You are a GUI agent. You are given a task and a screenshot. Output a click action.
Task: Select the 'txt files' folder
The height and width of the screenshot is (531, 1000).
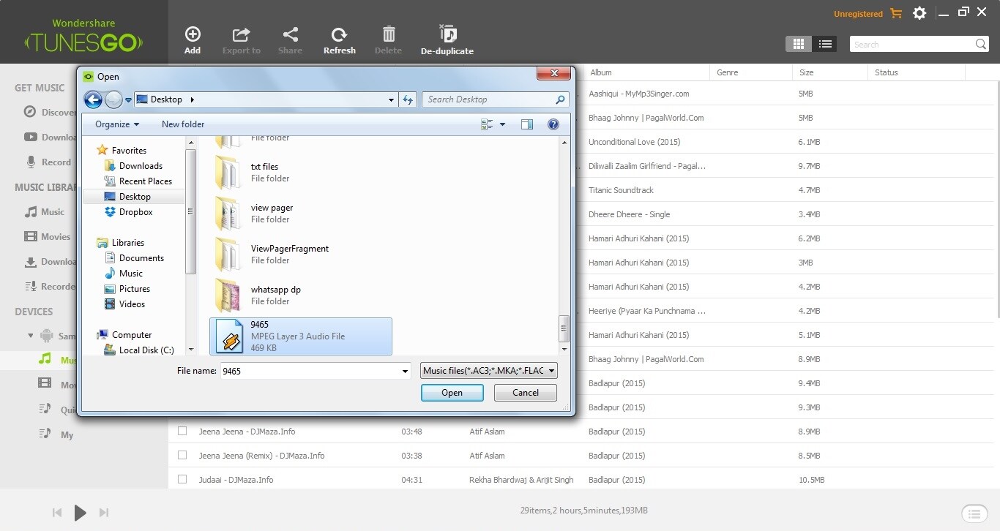(x=301, y=173)
